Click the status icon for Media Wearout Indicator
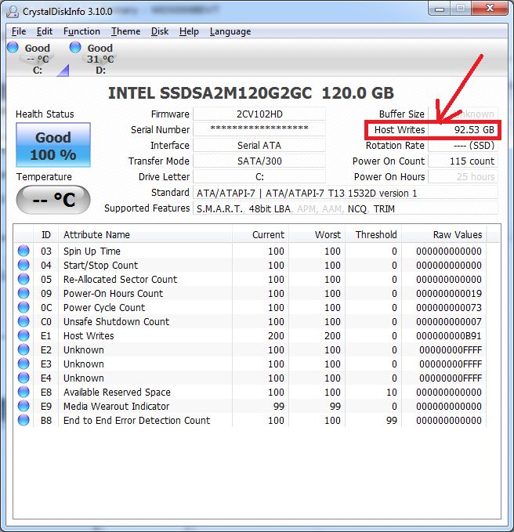 24,406
